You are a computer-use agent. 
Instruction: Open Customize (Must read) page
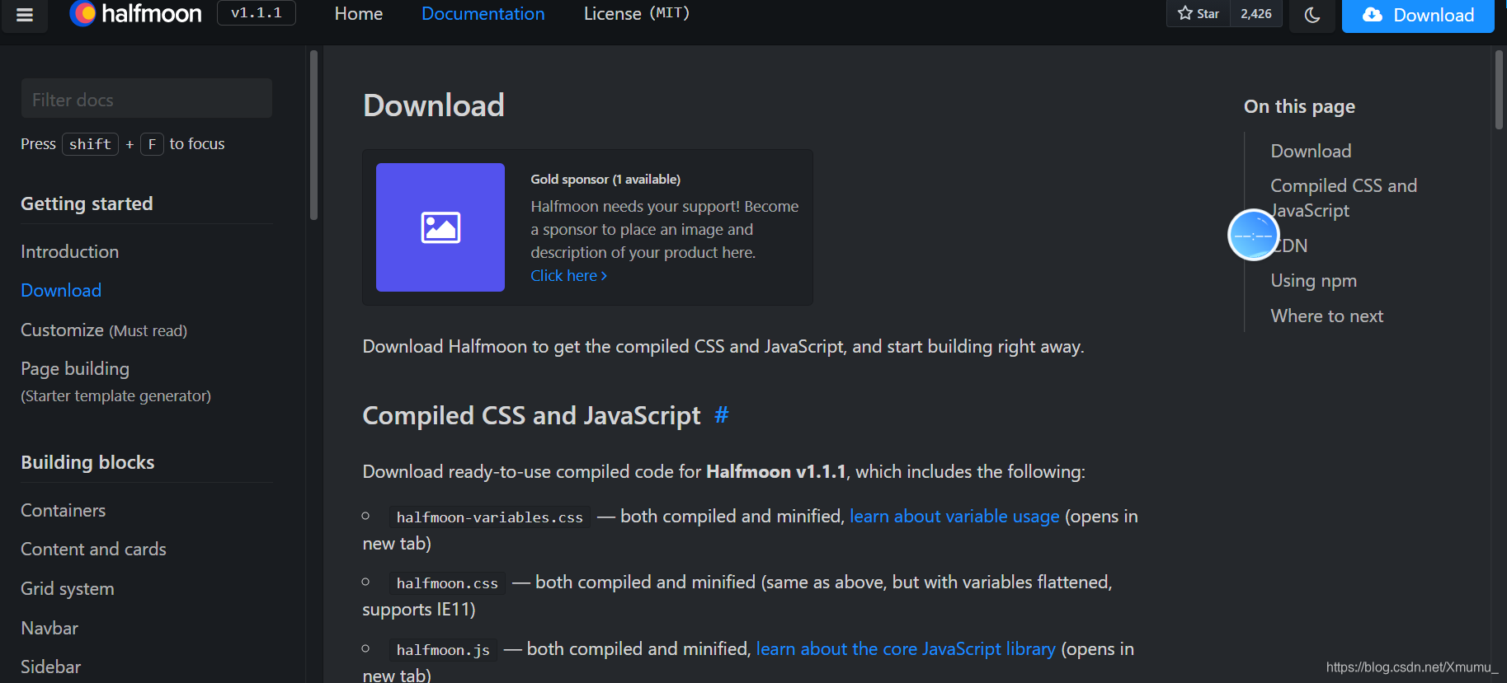click(x=104, y=330)
